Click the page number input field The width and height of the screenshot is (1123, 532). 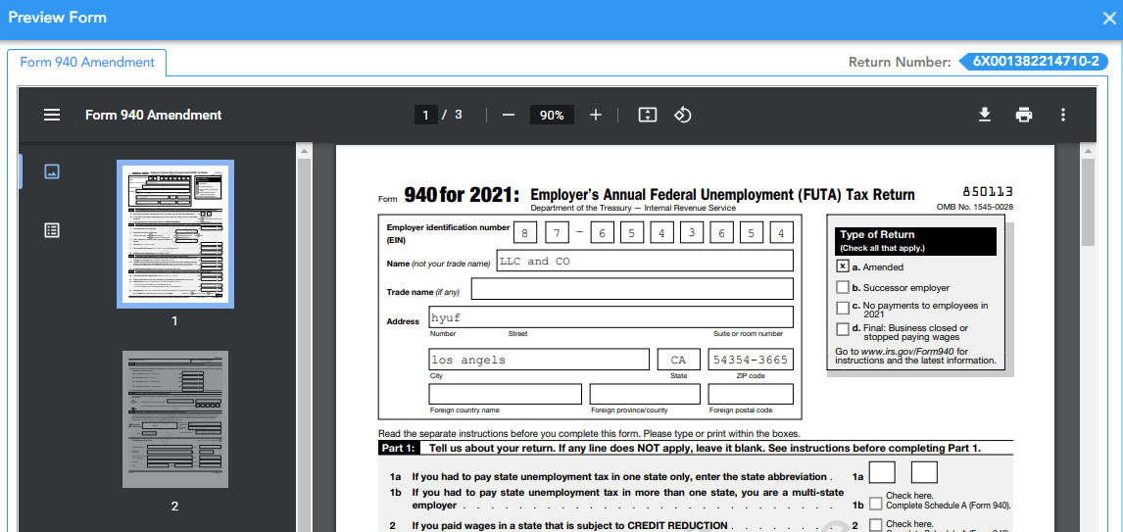click(x=426, y=115)
